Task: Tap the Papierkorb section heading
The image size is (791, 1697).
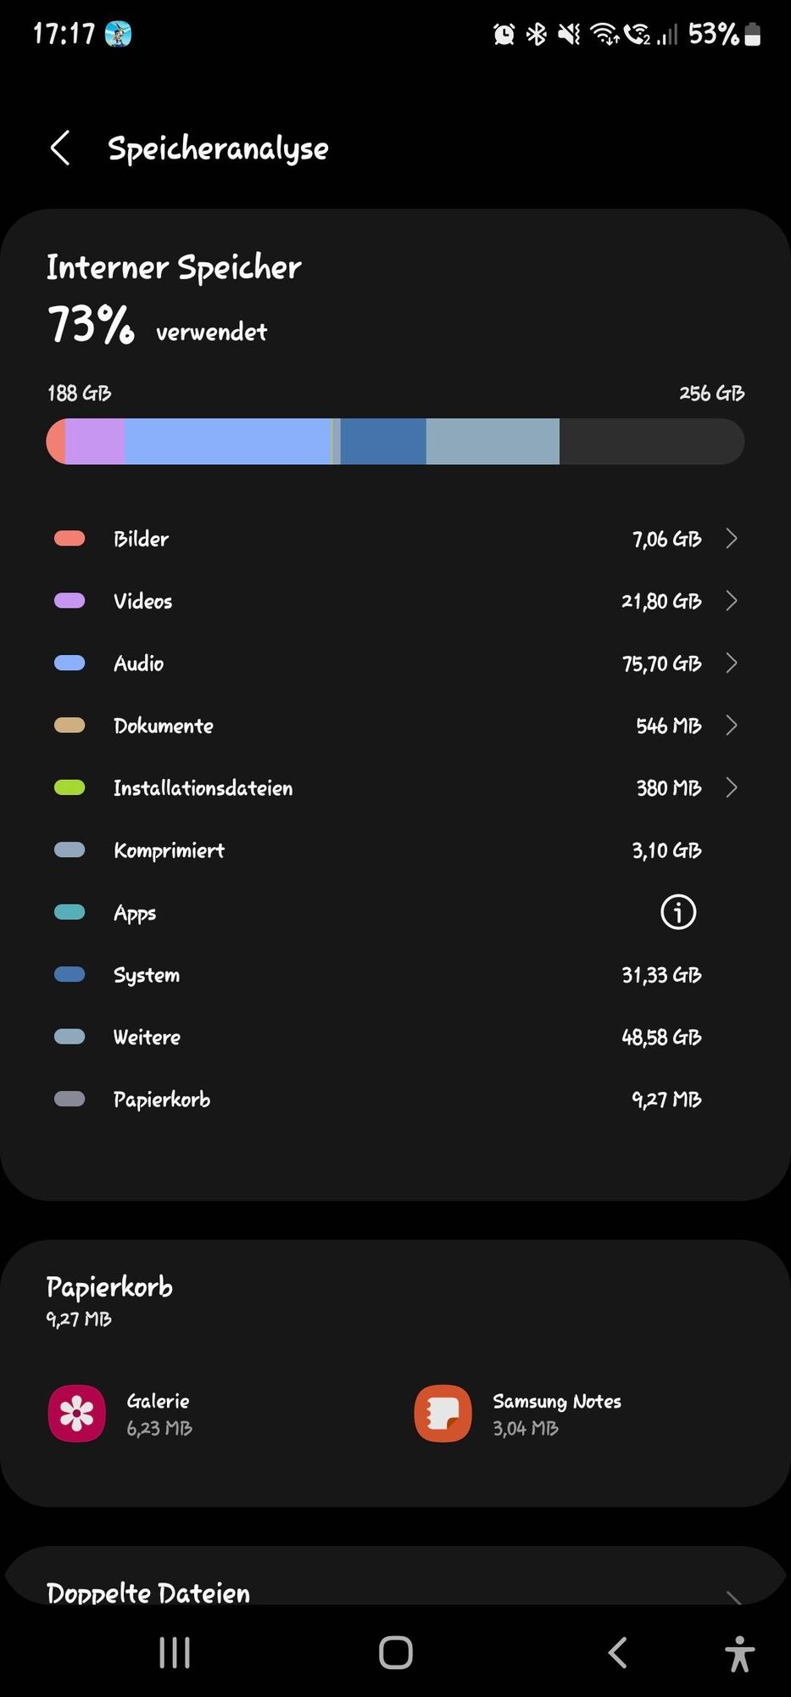Action: tap(109, 1287)
